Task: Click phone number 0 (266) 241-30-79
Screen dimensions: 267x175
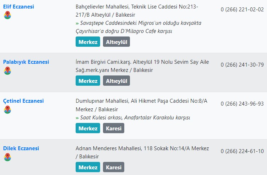Action: [242, 65]
